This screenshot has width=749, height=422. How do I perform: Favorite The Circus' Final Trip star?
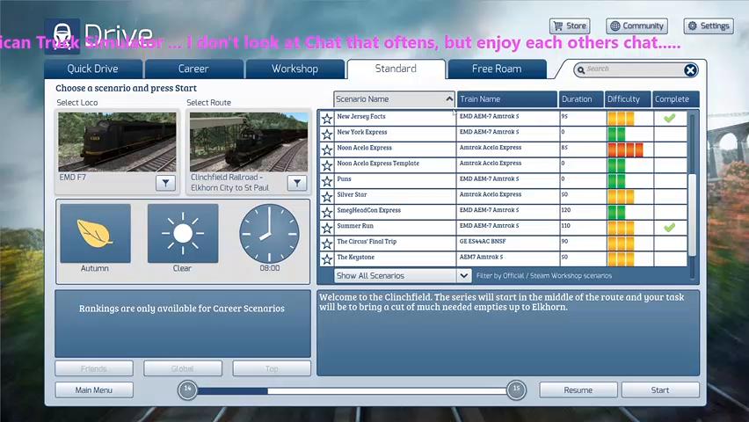click(327, 244)
